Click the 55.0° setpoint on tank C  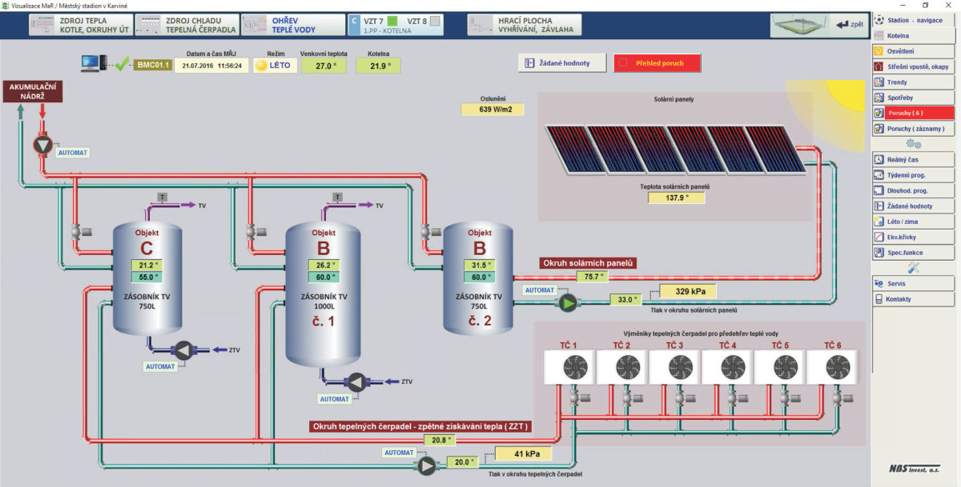[147, 277]
